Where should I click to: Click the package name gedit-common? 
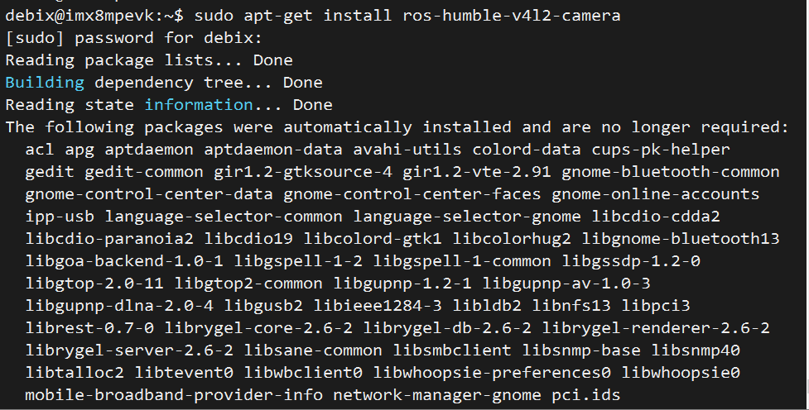click(x=144, y=172)
